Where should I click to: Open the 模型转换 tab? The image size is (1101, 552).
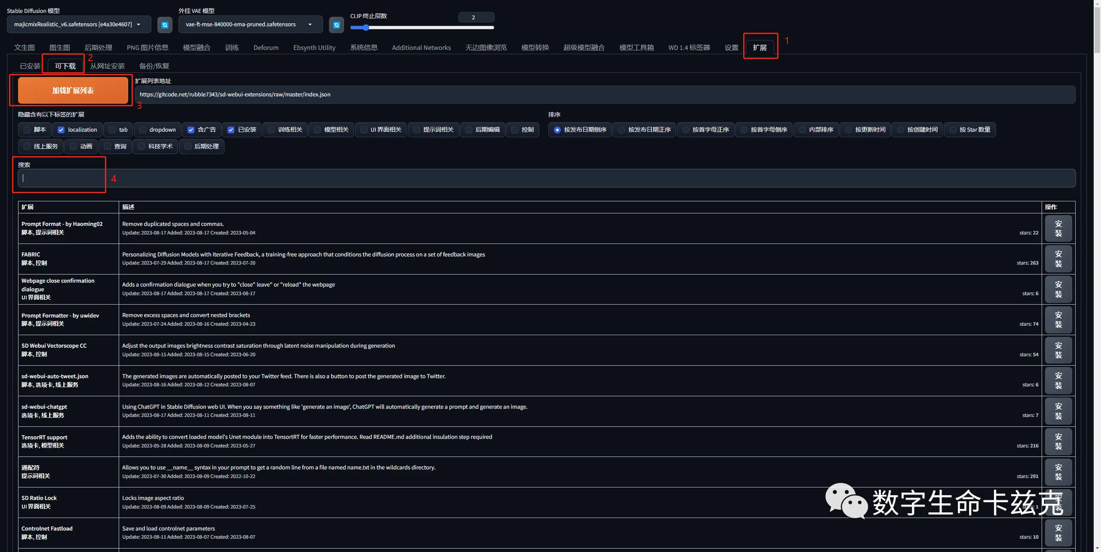pos(535,47)
